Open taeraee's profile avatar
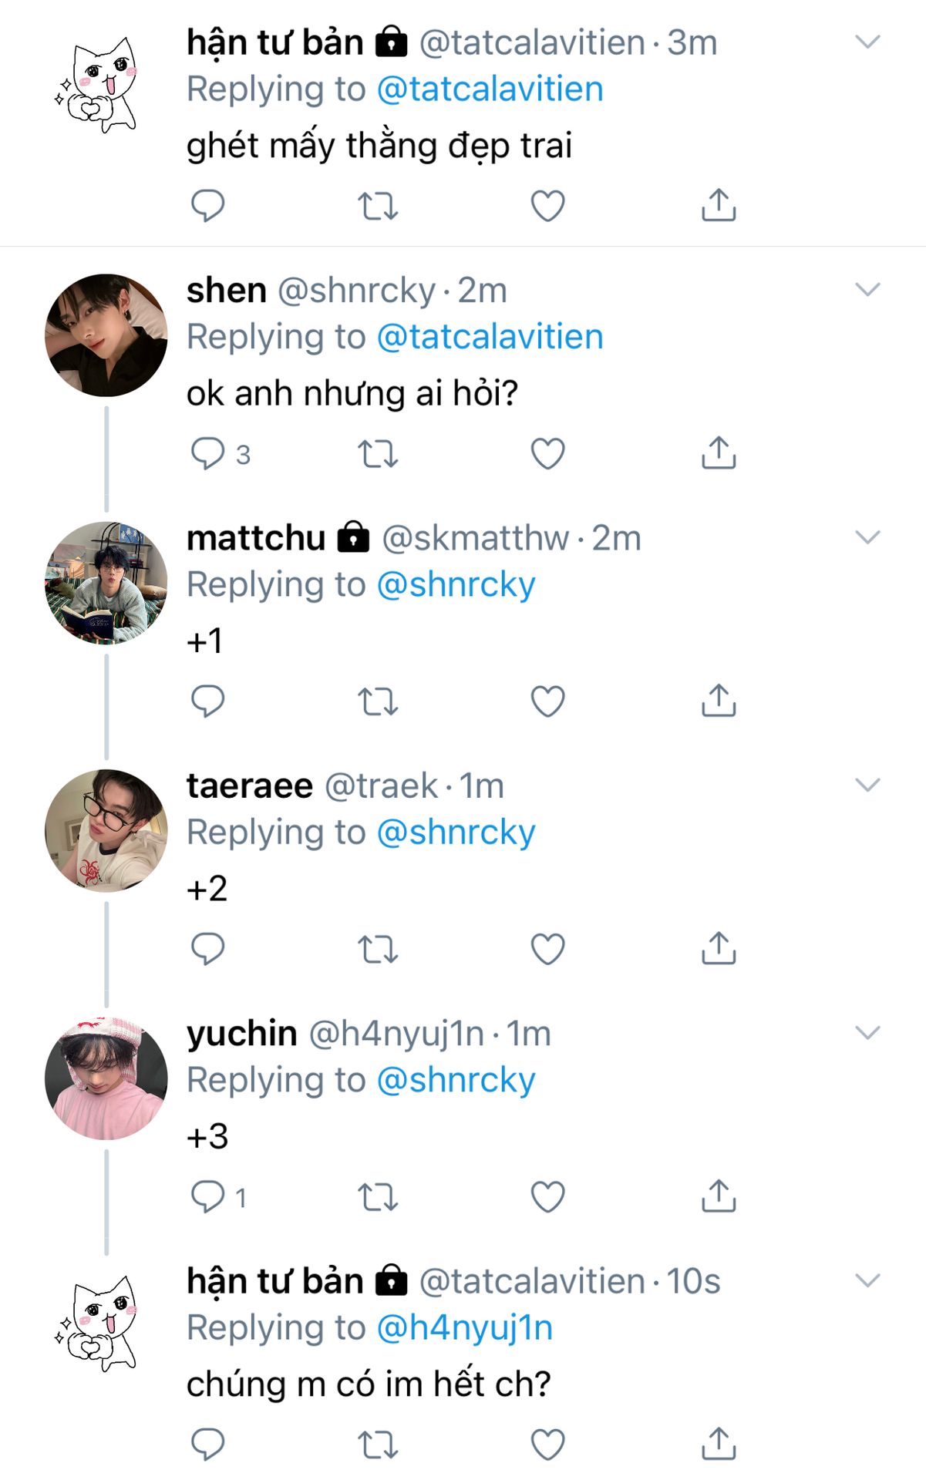Viewport: 926px width, 1480px height. [x=106, y=830]
